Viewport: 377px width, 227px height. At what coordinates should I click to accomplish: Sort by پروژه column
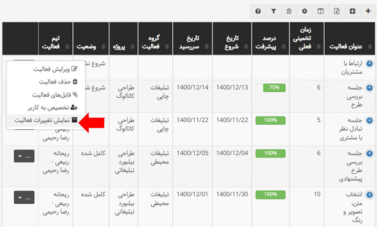click(x=123, y=38)
